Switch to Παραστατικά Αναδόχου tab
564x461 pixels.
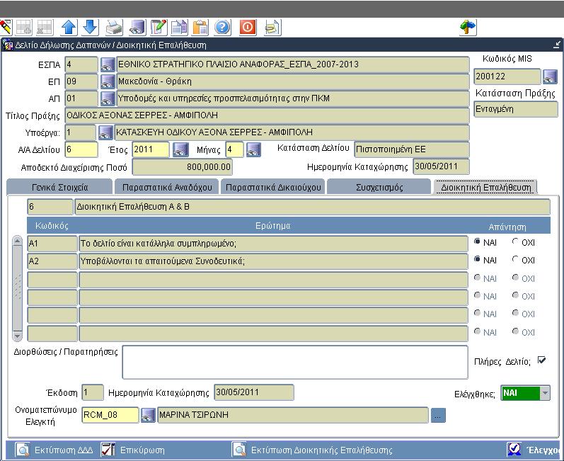tap(167, 188)
